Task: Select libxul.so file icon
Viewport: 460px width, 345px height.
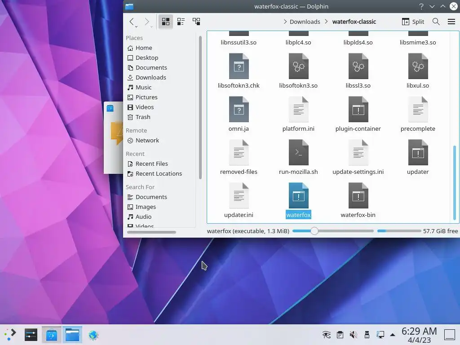Action: 418,66
